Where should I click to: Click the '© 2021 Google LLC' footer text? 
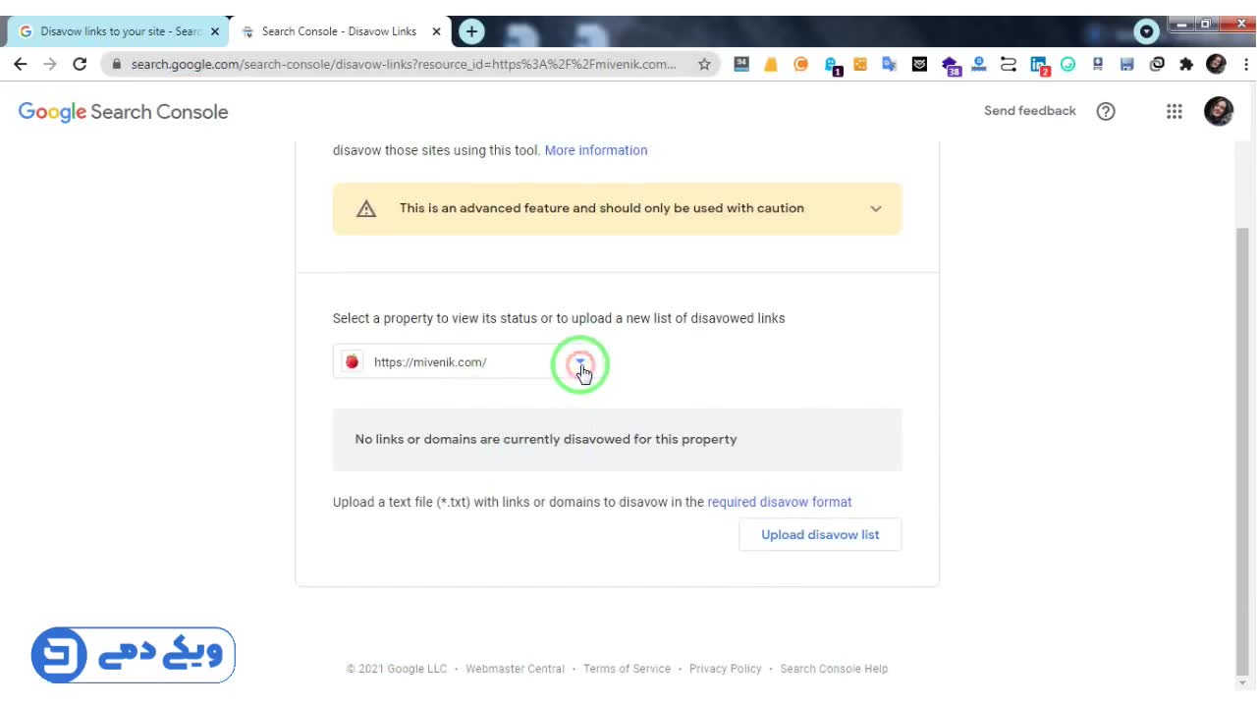tap(397, 669)
